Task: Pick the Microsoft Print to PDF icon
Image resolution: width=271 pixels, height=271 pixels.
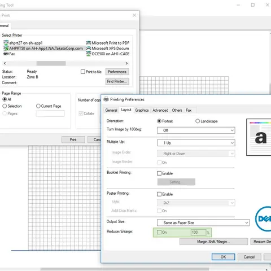Action: pos(89,43)
